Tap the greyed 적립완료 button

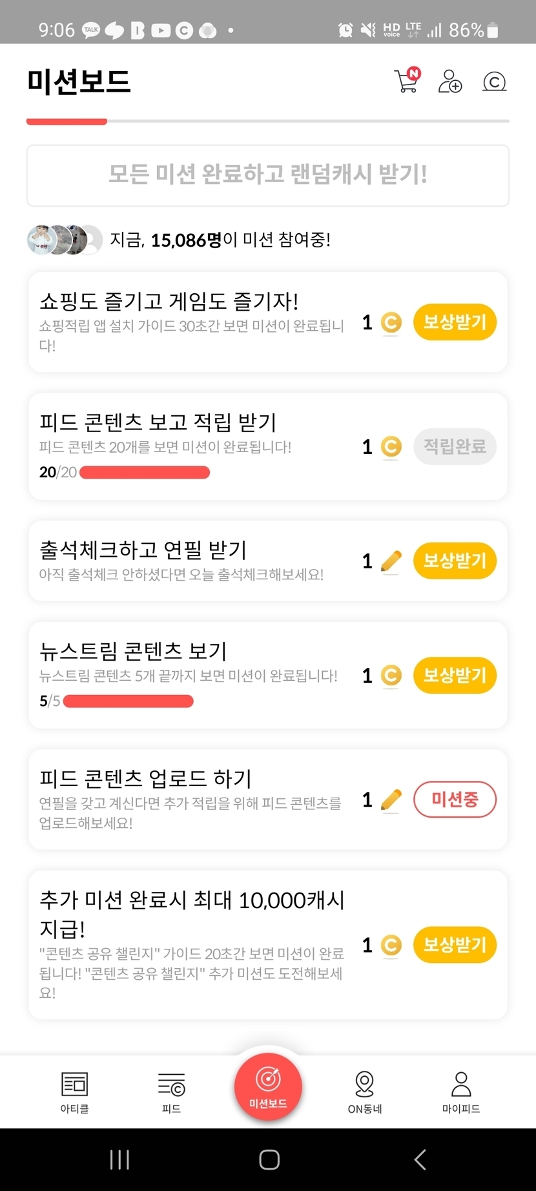[x=455, y=446]
